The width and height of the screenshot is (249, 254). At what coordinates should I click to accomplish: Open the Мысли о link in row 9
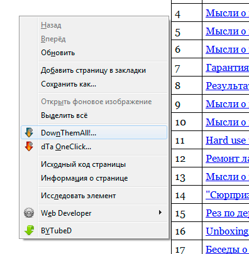[227, 104]
